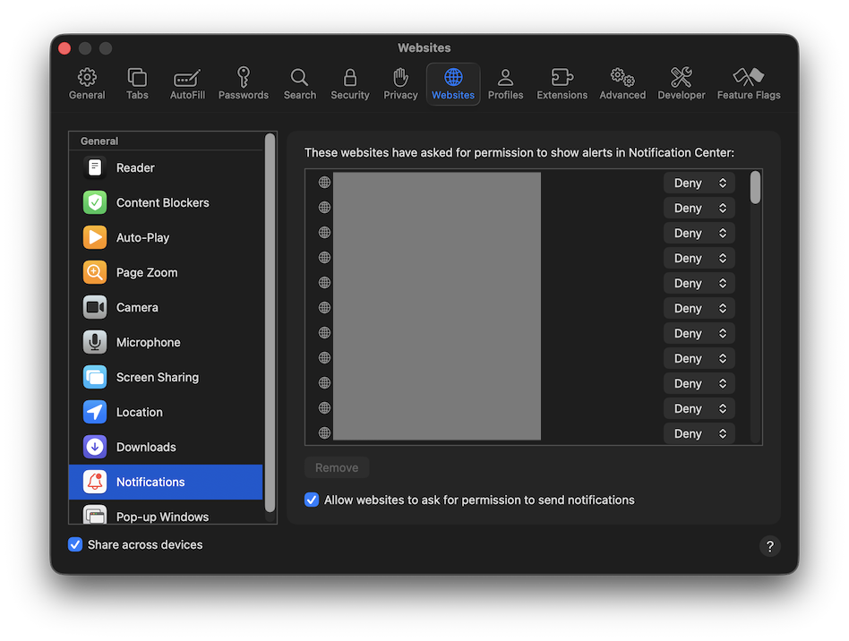This screenshot has height=641, width=849.
Task: Click the sidebar list scrollbar
Action: click(270, 323)
